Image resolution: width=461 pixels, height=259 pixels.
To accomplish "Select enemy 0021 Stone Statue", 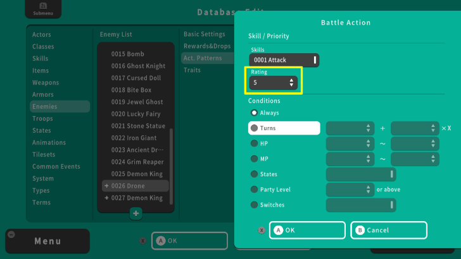I will click(138, 126).
